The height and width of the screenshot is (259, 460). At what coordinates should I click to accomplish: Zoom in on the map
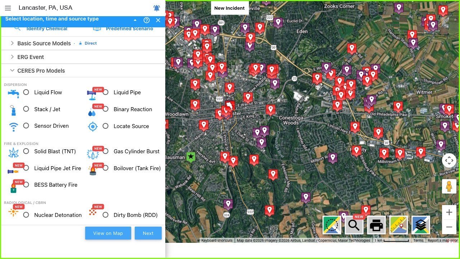[x=449, y=213]
